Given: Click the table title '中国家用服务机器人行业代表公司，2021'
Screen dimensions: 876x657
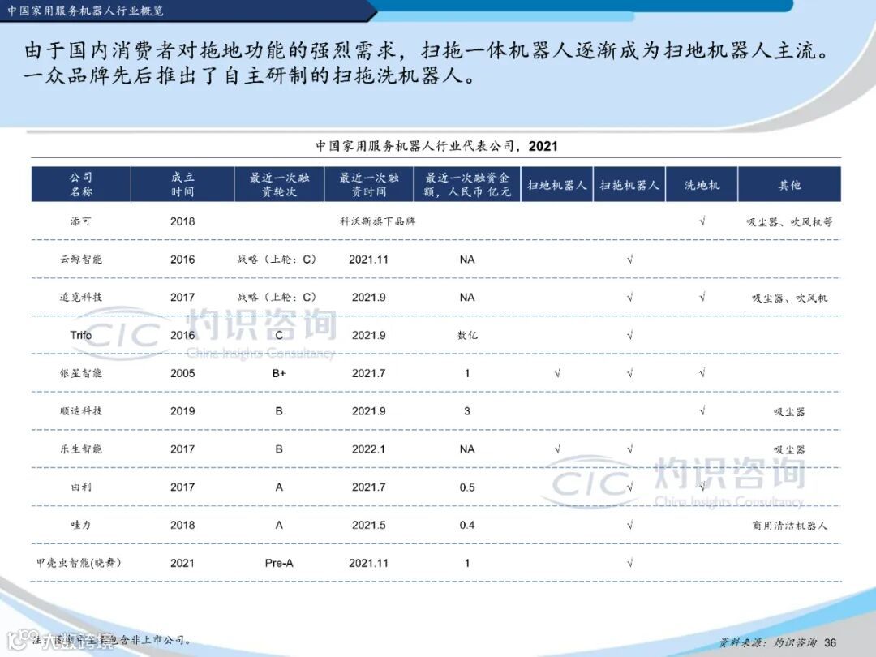Looking at the screenshot, I should click(436, 146).
